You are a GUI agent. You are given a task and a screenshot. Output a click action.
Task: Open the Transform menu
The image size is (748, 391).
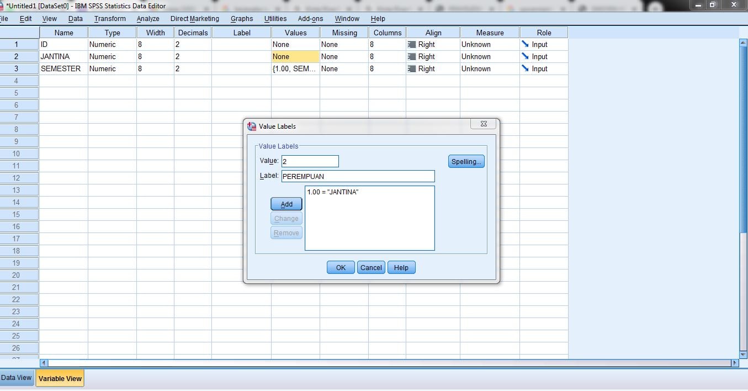(110, 19)
